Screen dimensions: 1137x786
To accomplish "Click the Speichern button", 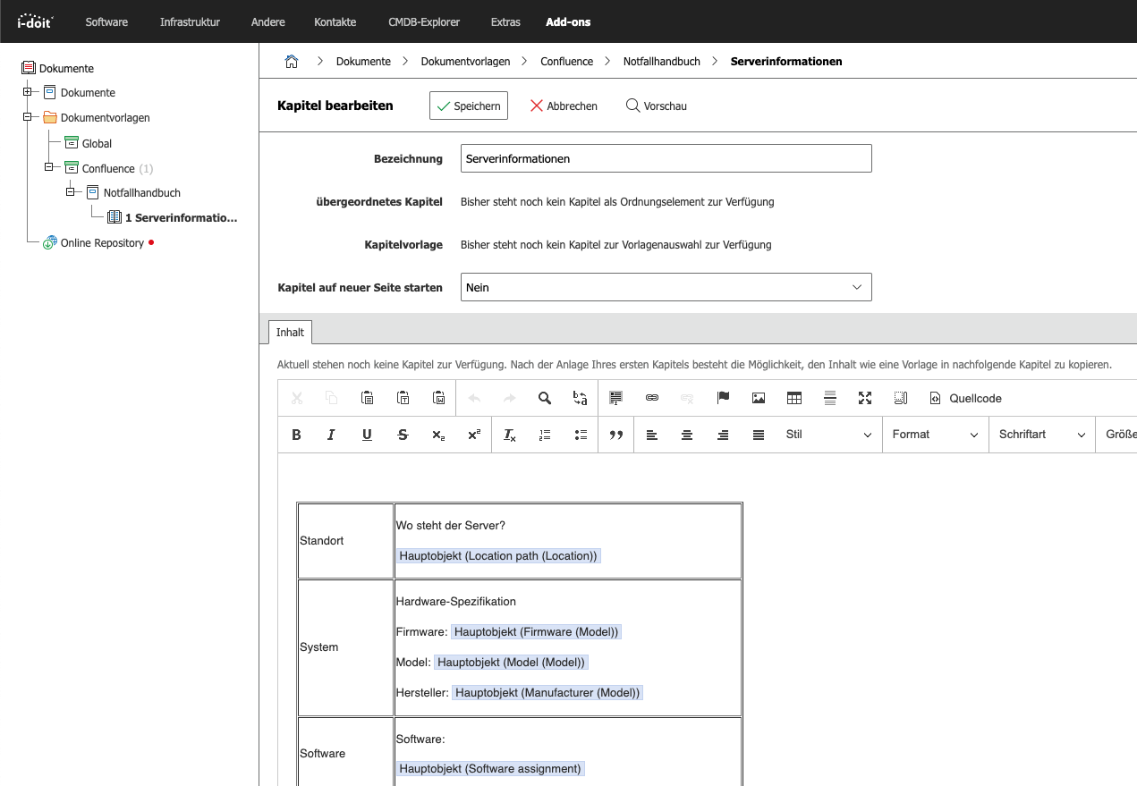I will [469, 106].
